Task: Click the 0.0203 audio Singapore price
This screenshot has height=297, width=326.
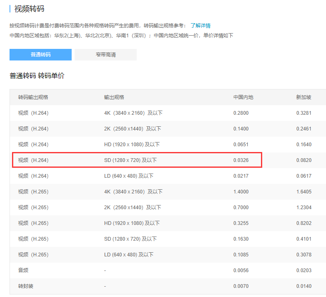Action: pyautogui.click(x=304, y=270)
